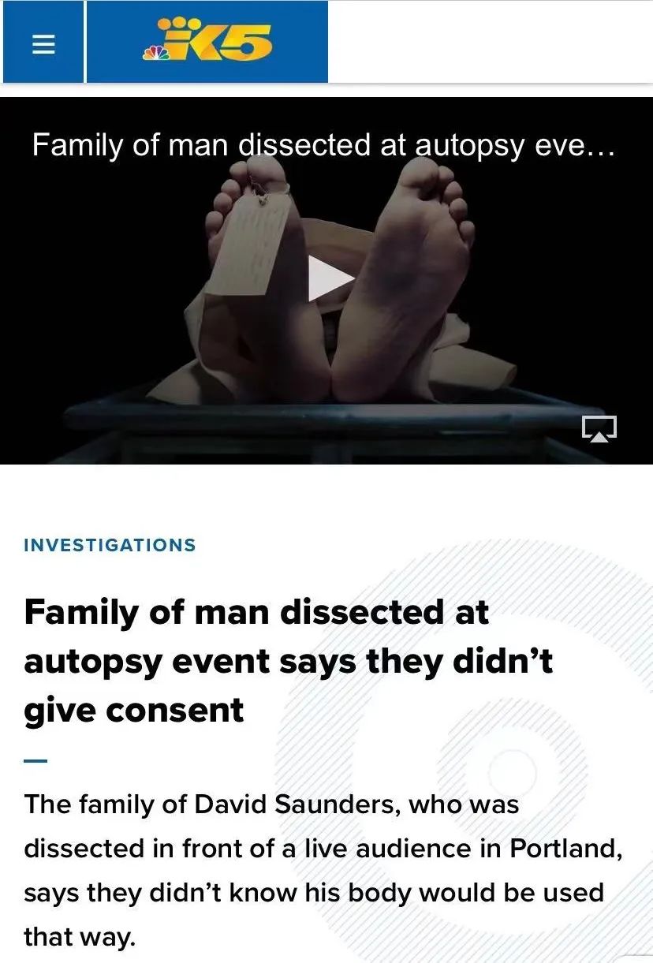The width and height of the screenshot is (653, 963).
Task: Select the David Saunders summary paragraph
Action: [323, 871]
